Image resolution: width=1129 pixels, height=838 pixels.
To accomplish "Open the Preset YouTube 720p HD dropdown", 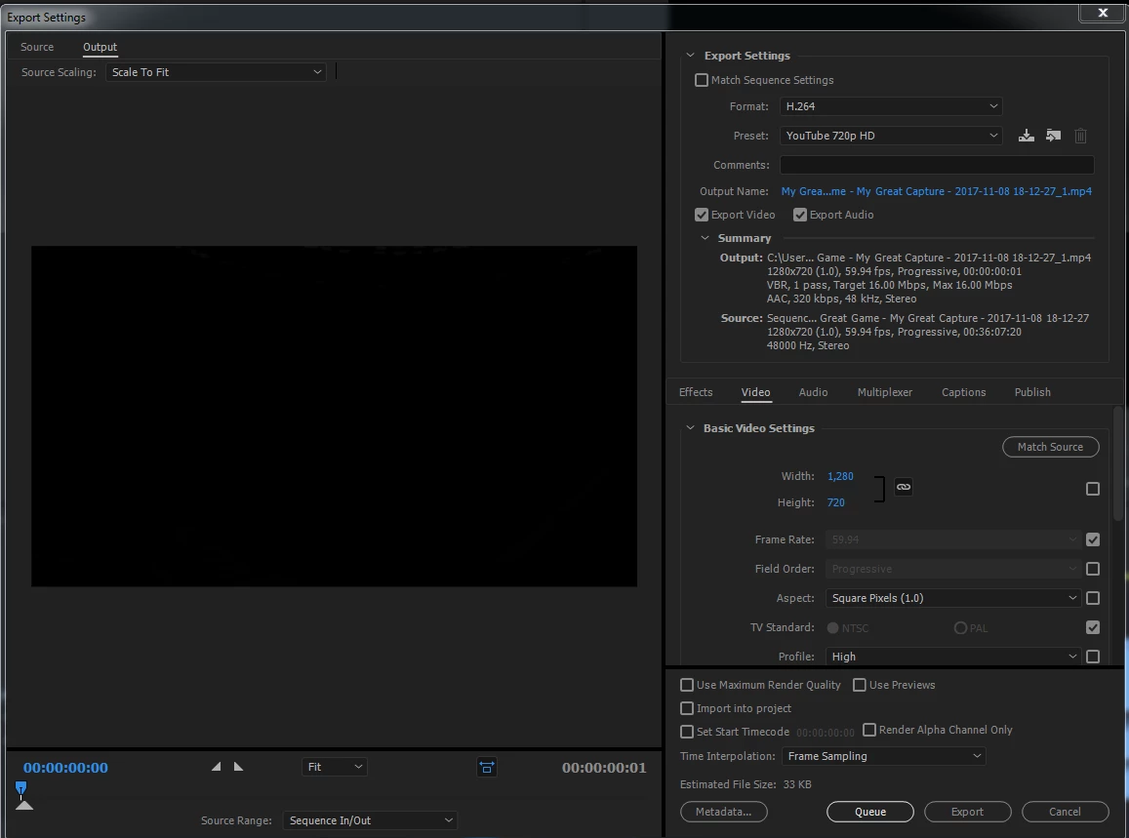I will click(x=891, y=136).
